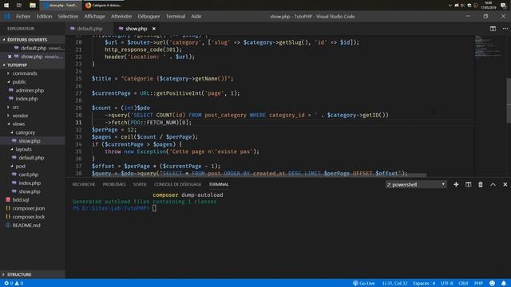The width and height of the screenshot is (511, 287).
Task: Open the Fichier menu
Action: coord(23,16)
